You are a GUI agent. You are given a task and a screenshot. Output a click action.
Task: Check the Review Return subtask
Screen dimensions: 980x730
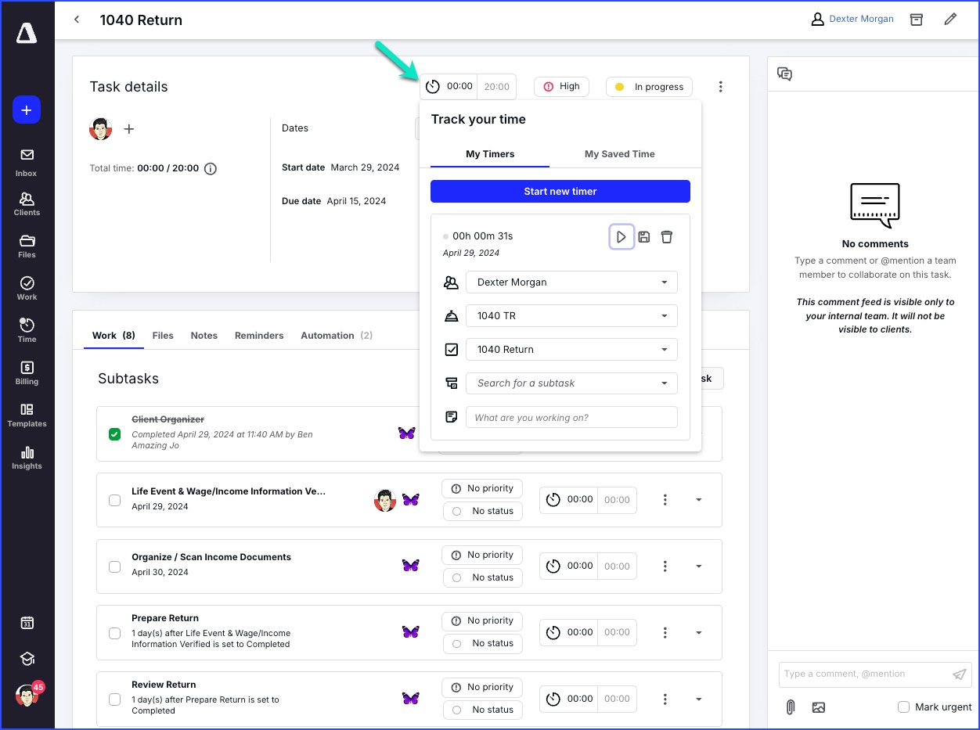[115, 699]
